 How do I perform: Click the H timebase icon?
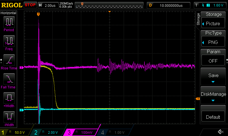coord(40,5)
